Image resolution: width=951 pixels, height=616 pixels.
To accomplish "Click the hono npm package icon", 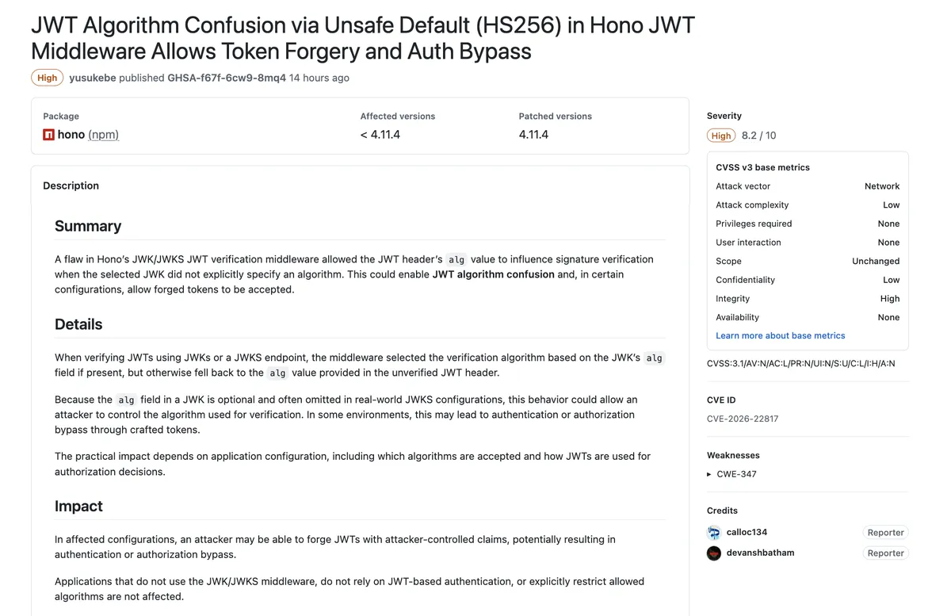I will coord(48,135).
